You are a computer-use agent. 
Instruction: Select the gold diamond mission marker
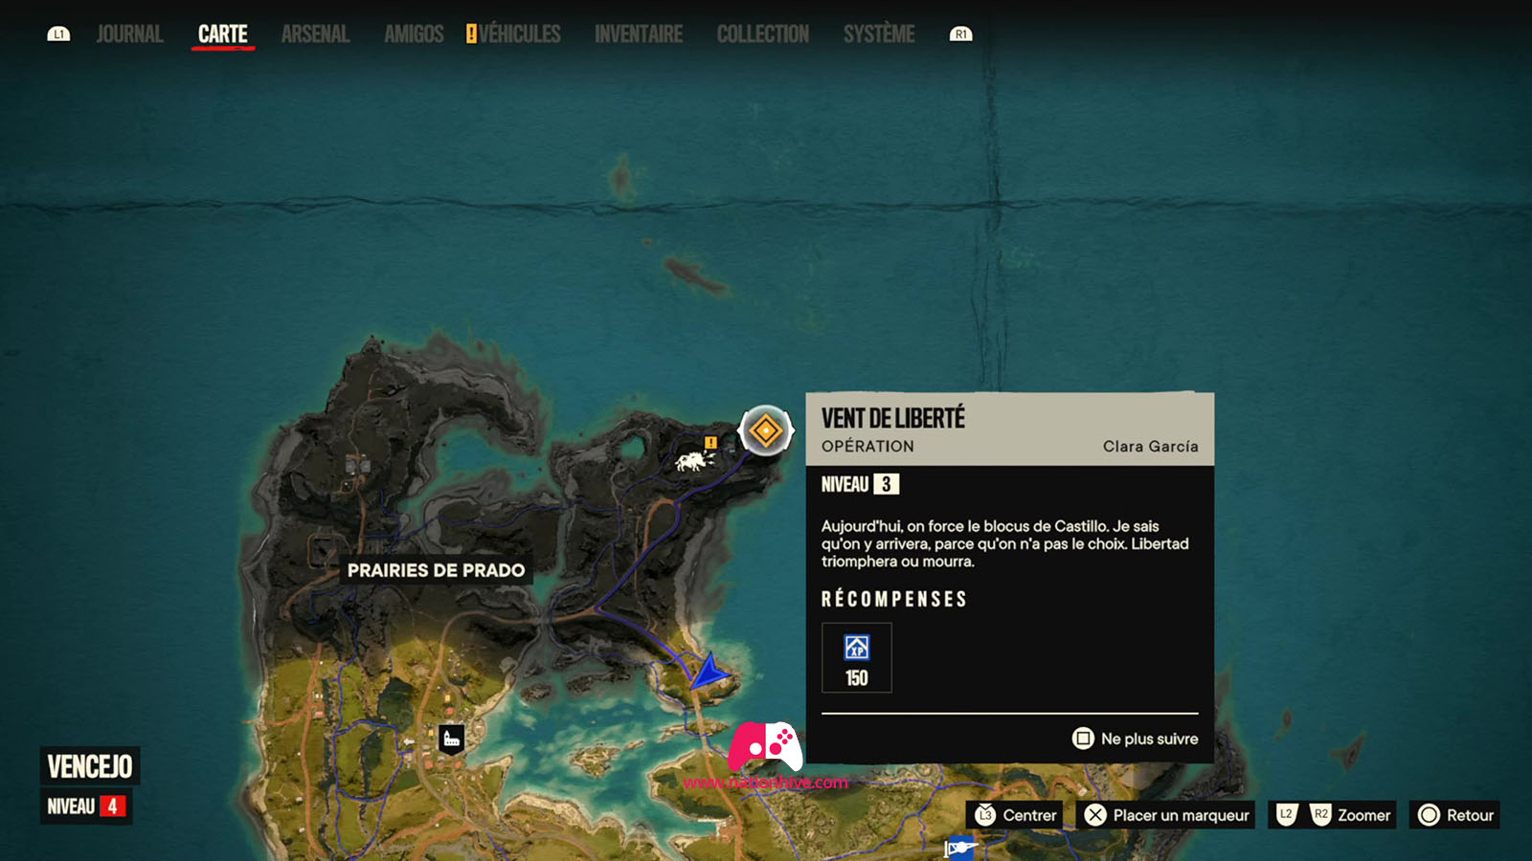click(x=766, y=430)
